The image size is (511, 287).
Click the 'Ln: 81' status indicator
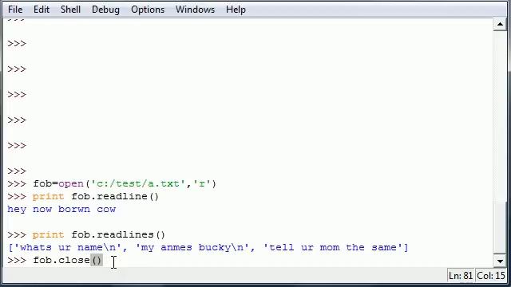point(461,276)
